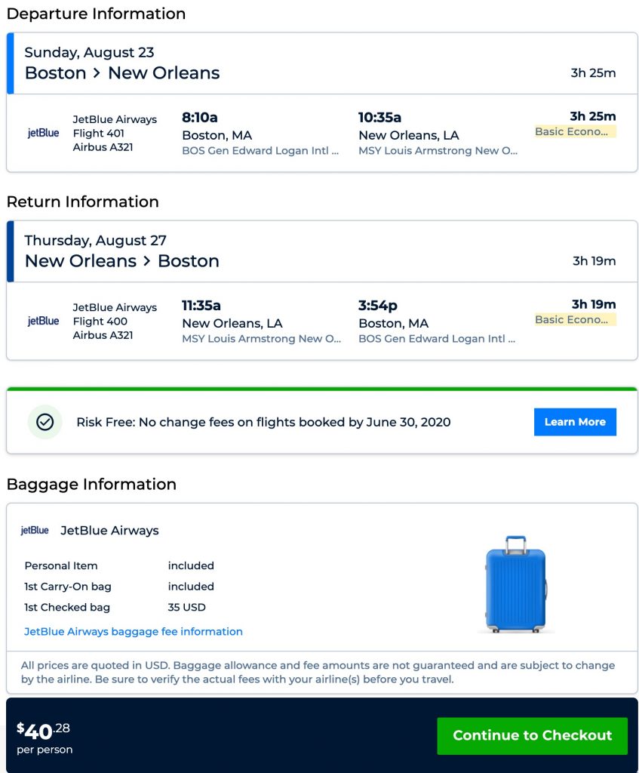The image size is (639, 773).
Task: Click the 1st Checked bag 35 USD fee
Action: 187,607
